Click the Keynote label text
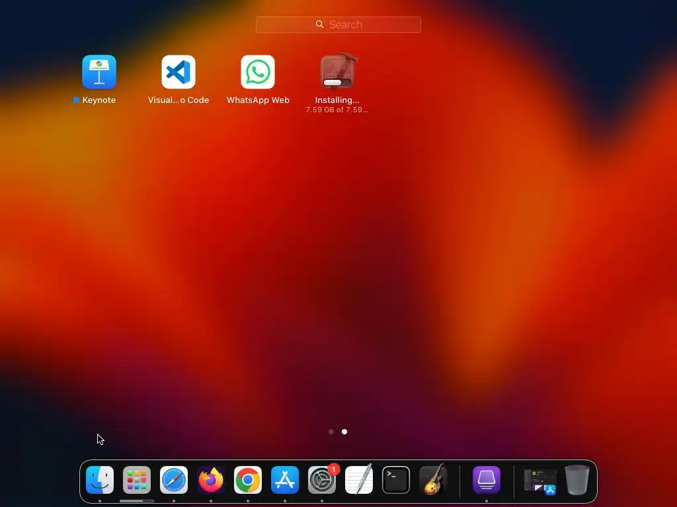677x507 pixels. (x=99, y=100)
